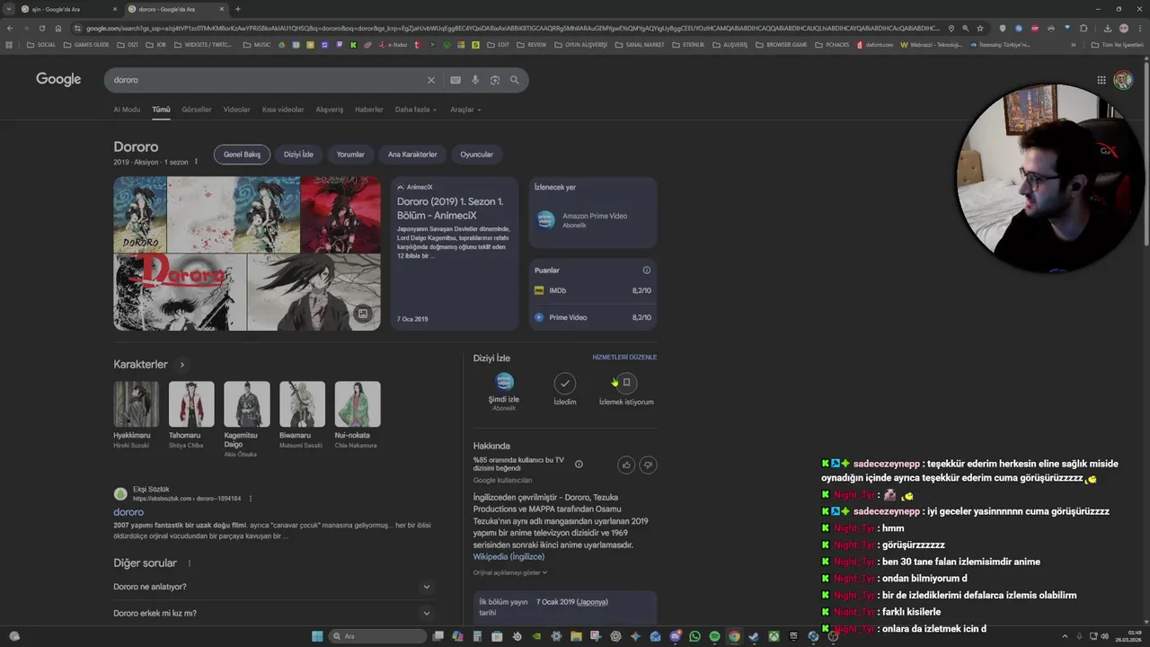Screen dimensions: 1150x647
Task: Open Epic Games launcher from taskbar
Action: [x=793, y=636]
